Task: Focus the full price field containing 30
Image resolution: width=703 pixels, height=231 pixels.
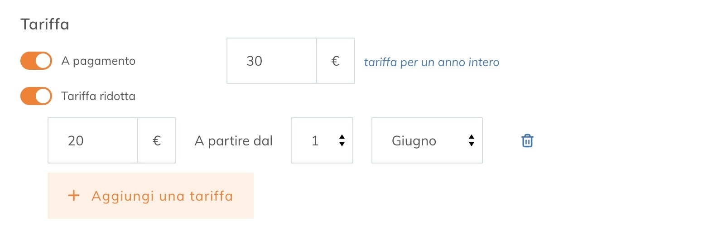Action: pos(271,61)
